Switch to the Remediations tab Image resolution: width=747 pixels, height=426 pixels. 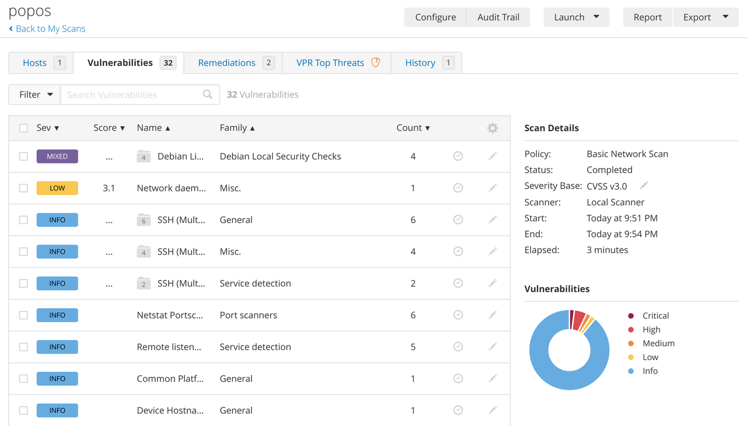(226, 62)
